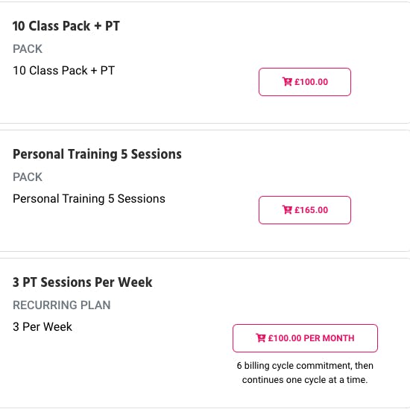Click the 3 Per Week description text
The image size is (410, 412).
[x=42, y=326]
